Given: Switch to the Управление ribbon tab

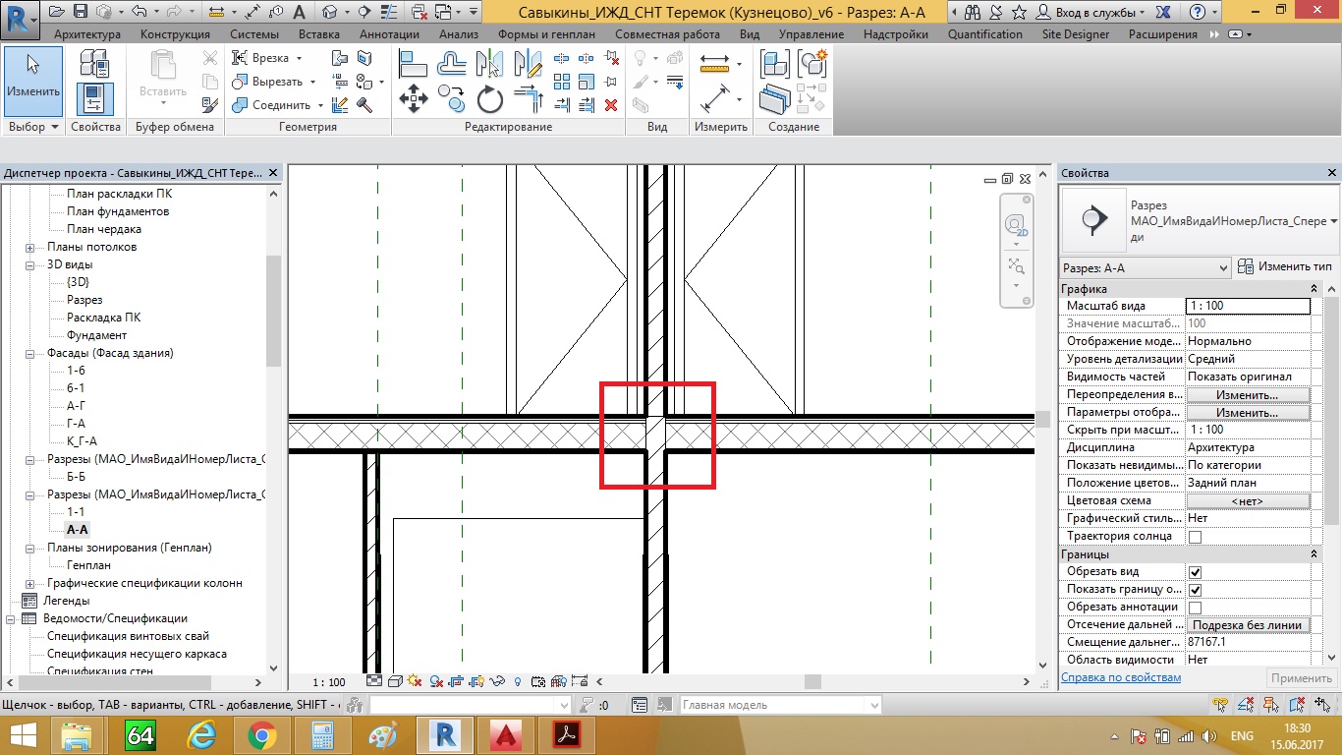Looking at the screenshot, I should coord(811,34).
